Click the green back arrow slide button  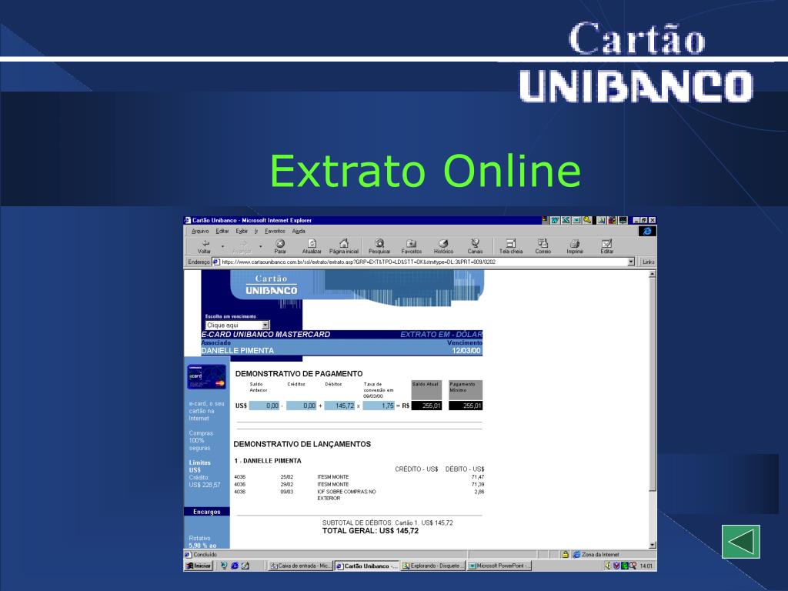pyautogui.click(x=741, y=542)
